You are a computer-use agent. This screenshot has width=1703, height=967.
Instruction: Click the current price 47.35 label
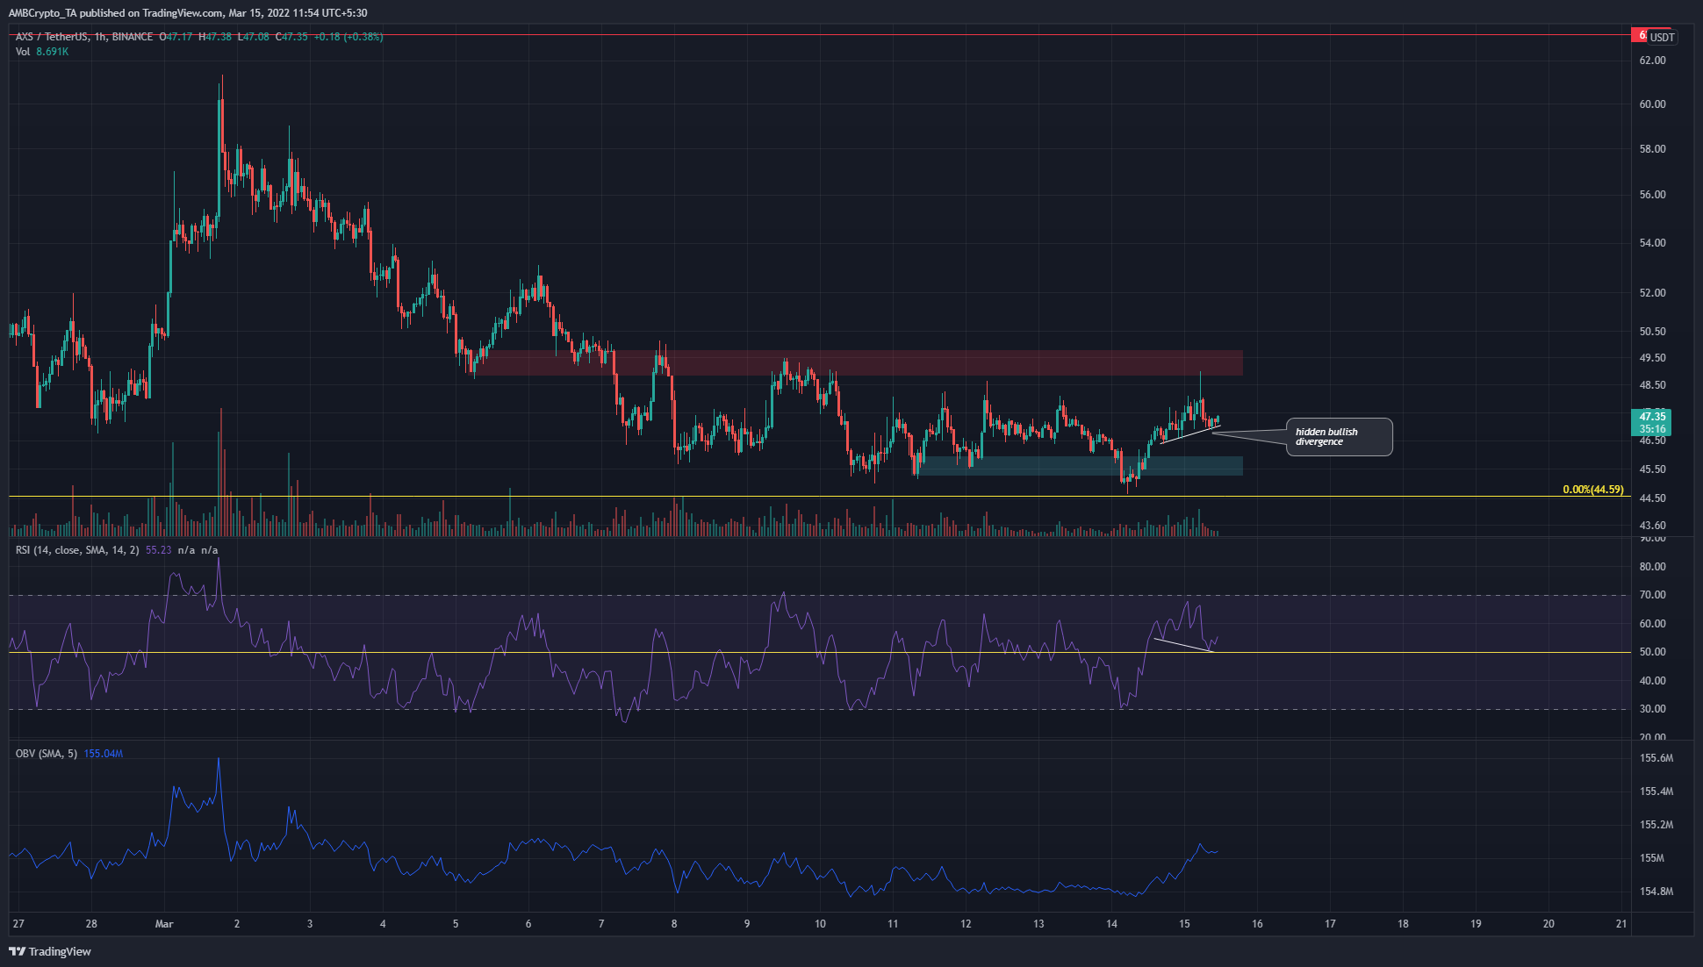pyautogui.click(x=1651, y=417)
